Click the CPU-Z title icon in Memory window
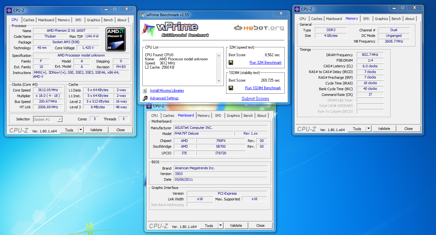Viewport: 436px width, 235px height. (297, 9)
